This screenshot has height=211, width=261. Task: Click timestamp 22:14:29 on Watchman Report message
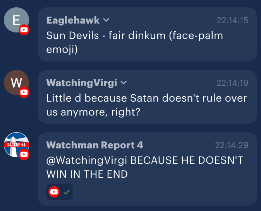click(232, 145)
